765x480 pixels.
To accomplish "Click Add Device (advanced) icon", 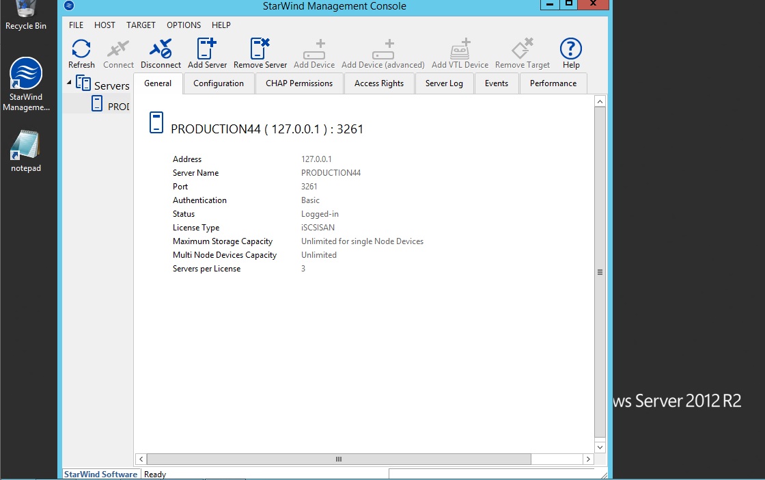I will 383,54.
